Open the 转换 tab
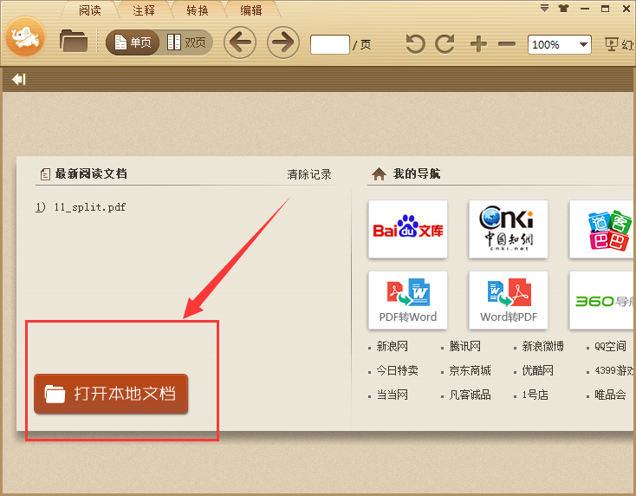636x496 pixels. click(x=198, y=10)
